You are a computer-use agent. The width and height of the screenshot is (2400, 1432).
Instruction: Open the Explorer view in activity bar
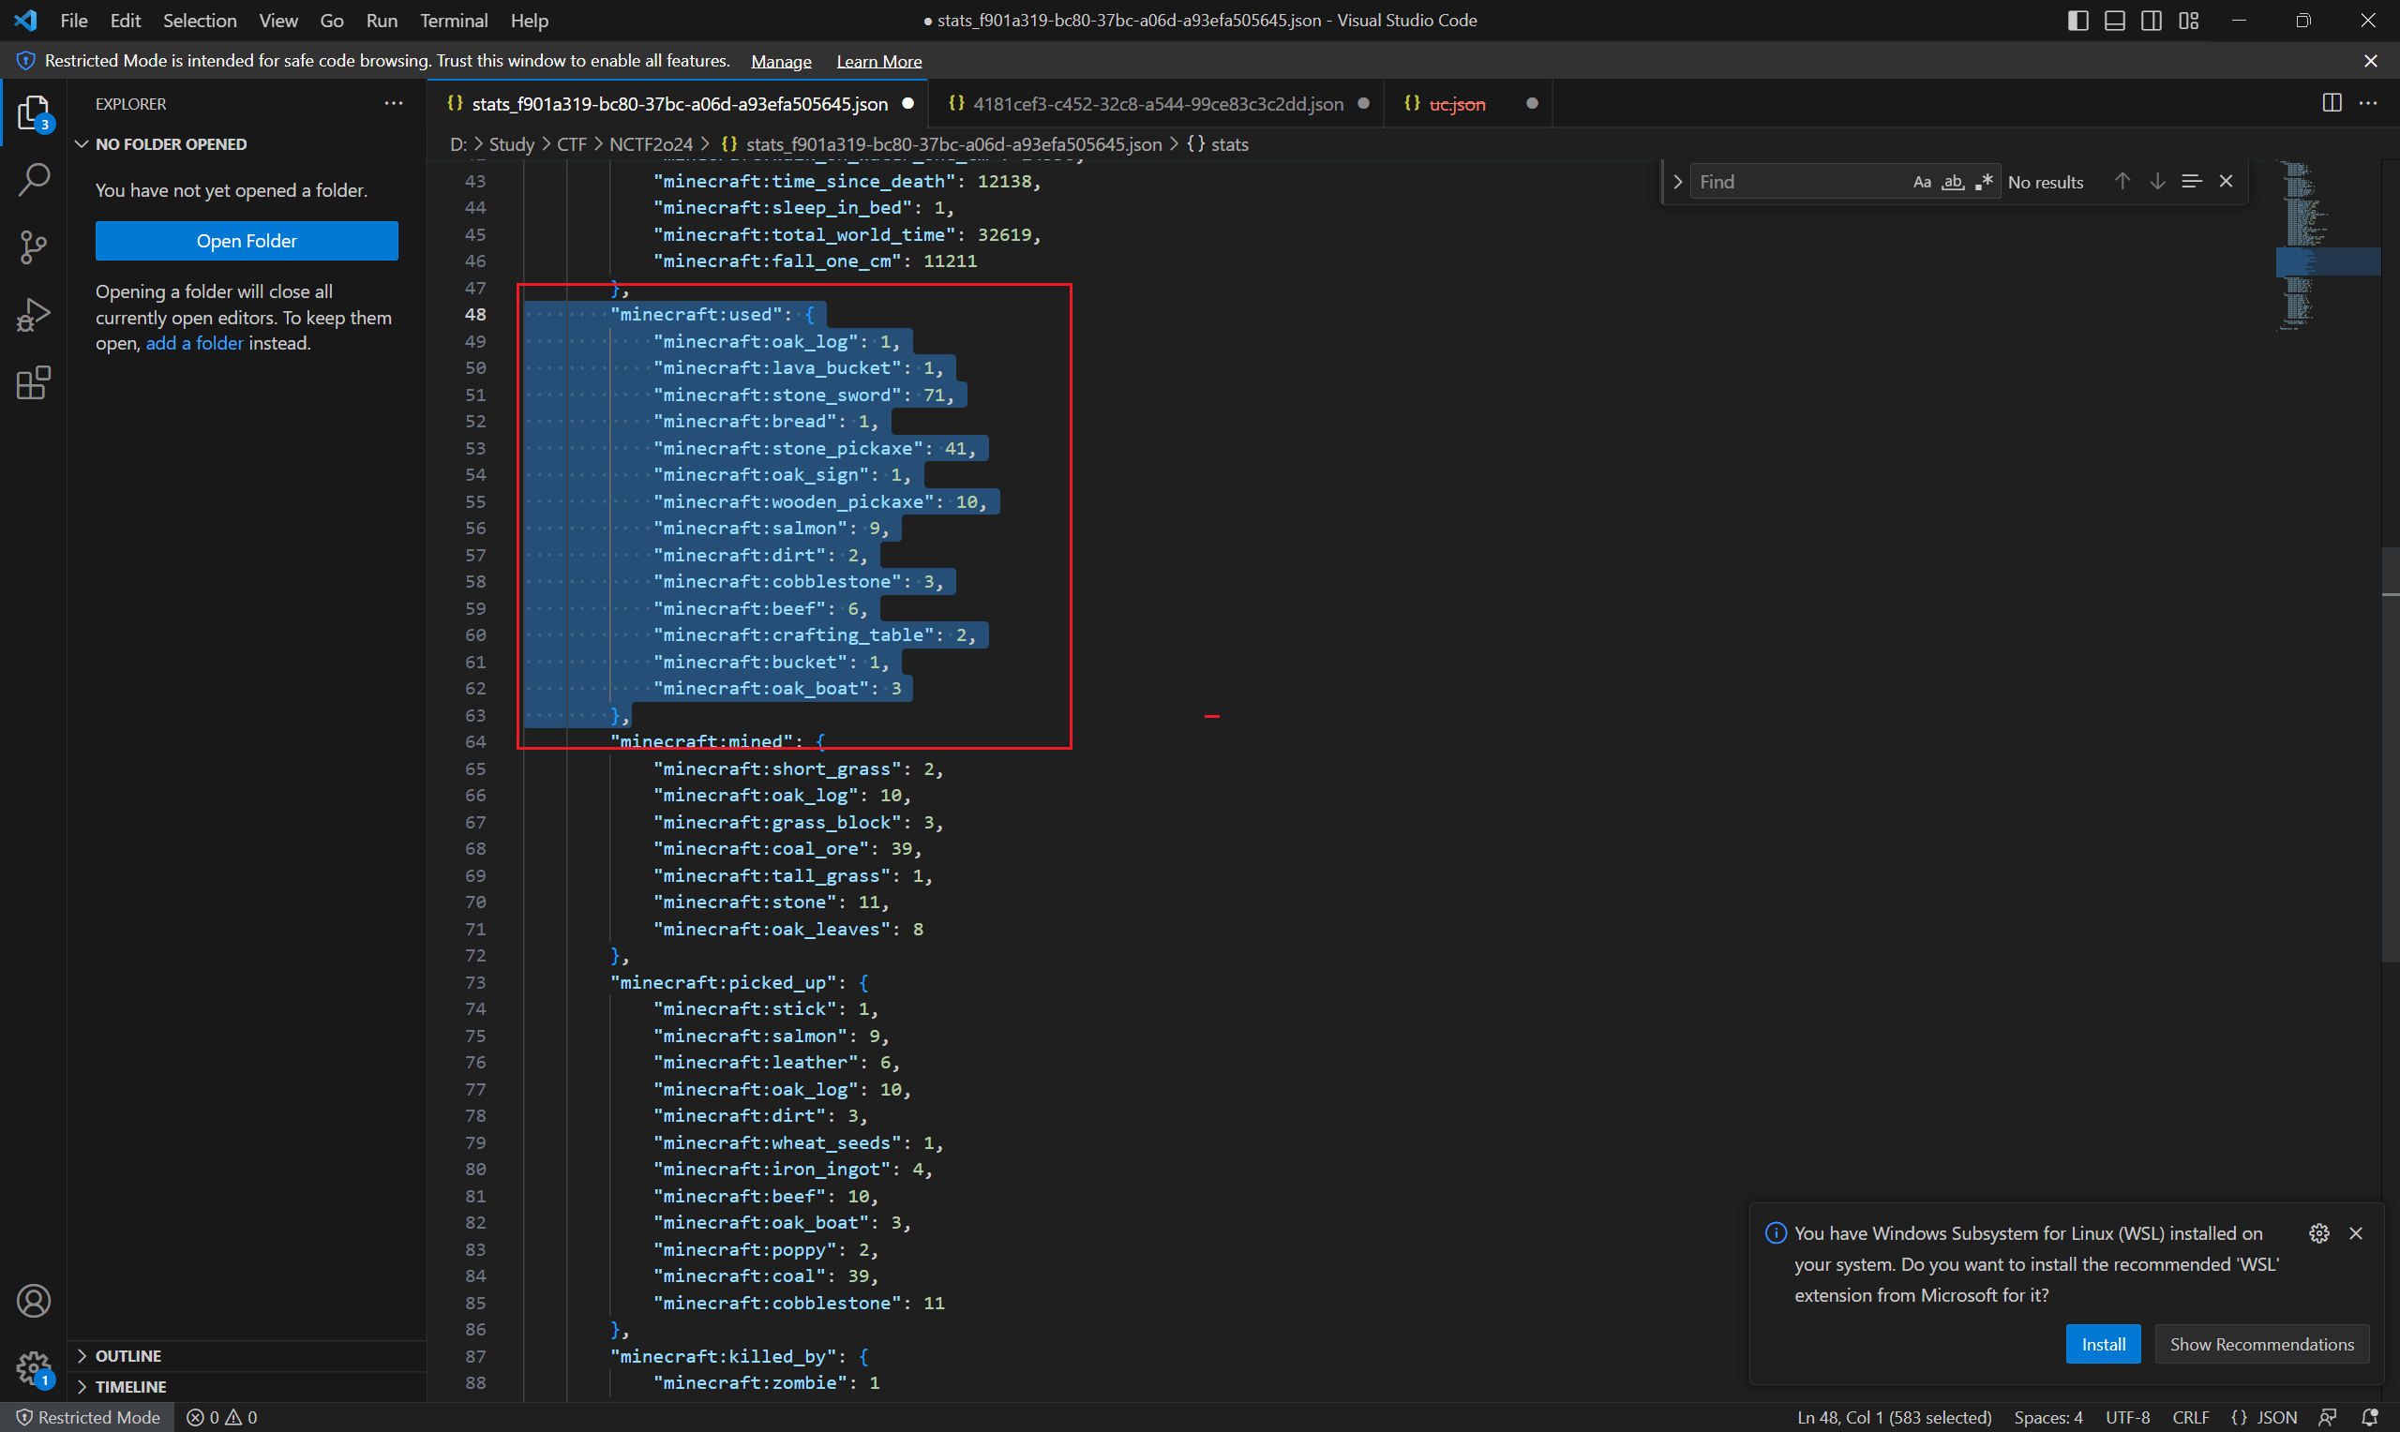[x=34, y=112]
